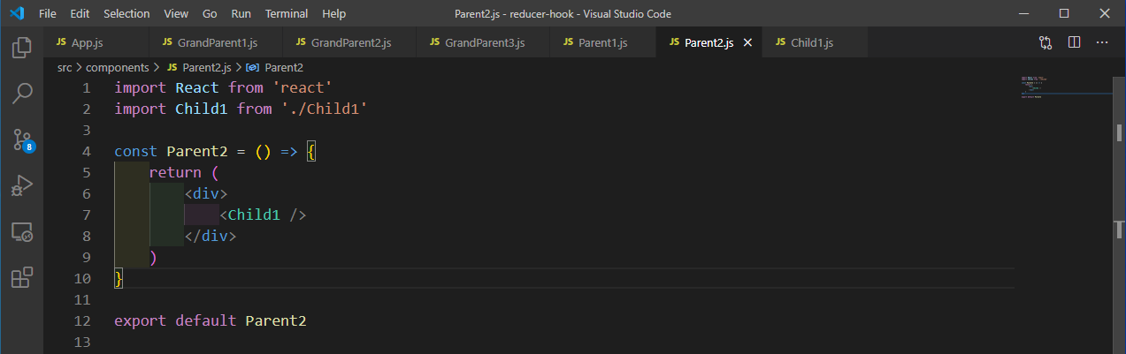Click the return keyword on line 5
This screenshot has width=1126, height=354.
pyautogui.click(x=175, y=173)
